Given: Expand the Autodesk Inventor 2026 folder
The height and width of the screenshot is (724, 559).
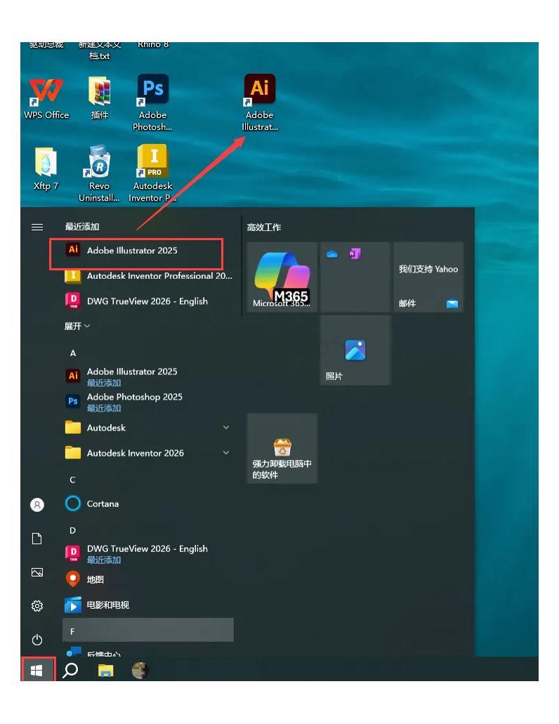Looking at the screenshot, I should [x=147, y=453].
